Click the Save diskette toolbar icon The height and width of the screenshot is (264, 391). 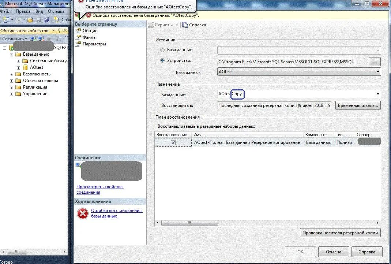(x=39, y=20)
